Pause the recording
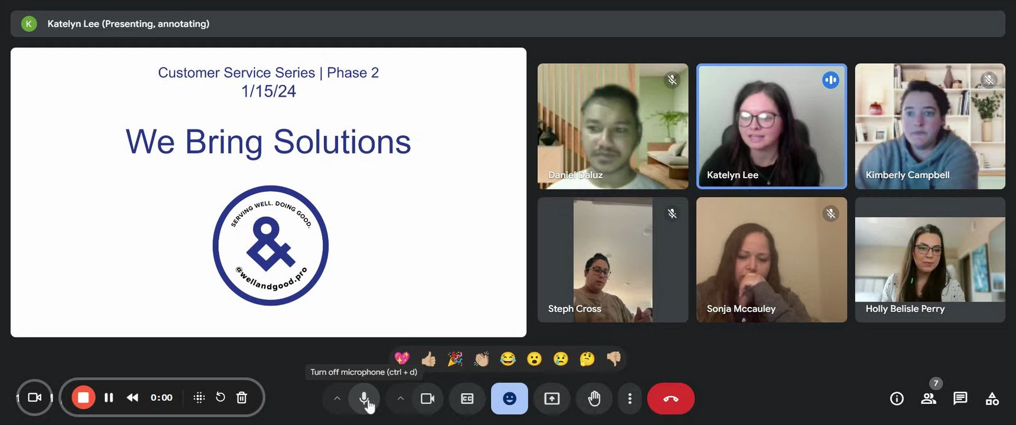This screenshot has width=1016, height=425. [x=109, y=398]
